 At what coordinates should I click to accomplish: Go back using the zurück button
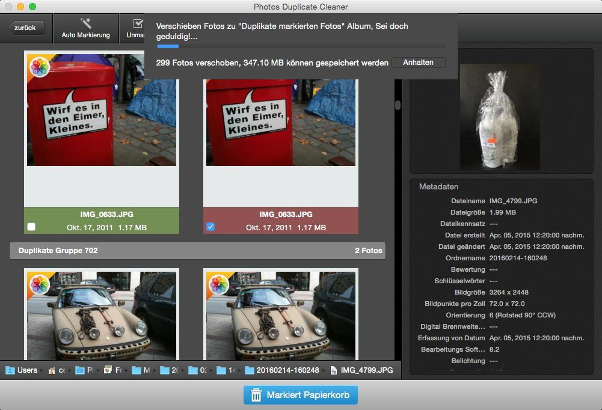(x=25, y=28)
